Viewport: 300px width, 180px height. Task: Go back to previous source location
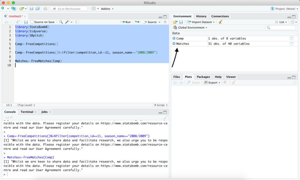coord(6,22)
